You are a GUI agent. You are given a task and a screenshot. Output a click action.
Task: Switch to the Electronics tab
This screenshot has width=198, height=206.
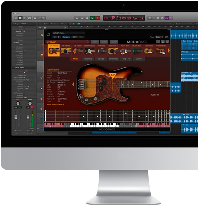tap(113, 59)
